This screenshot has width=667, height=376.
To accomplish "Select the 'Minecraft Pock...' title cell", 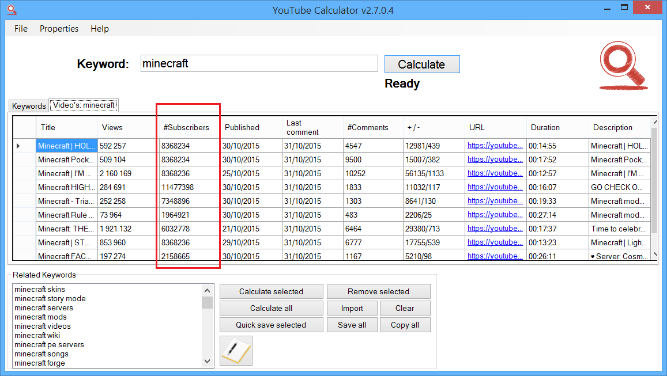I will 67,159.
